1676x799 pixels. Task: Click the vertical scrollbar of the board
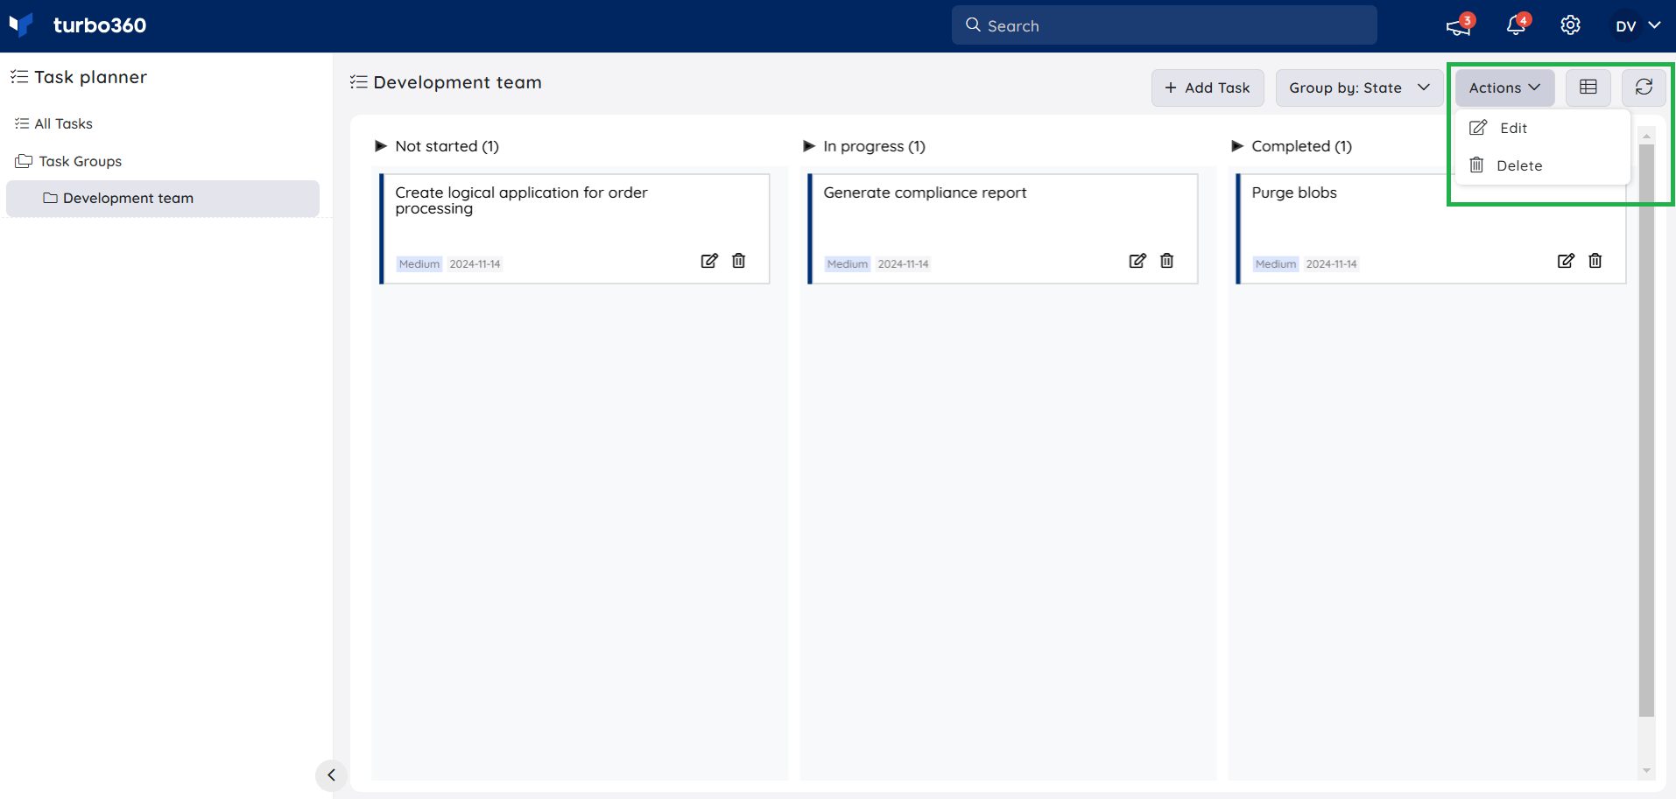pyautogui.click(x=1646, y=431)
